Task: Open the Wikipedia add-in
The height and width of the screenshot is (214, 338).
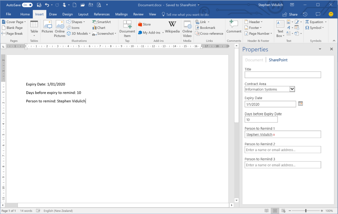Action: 172,27
